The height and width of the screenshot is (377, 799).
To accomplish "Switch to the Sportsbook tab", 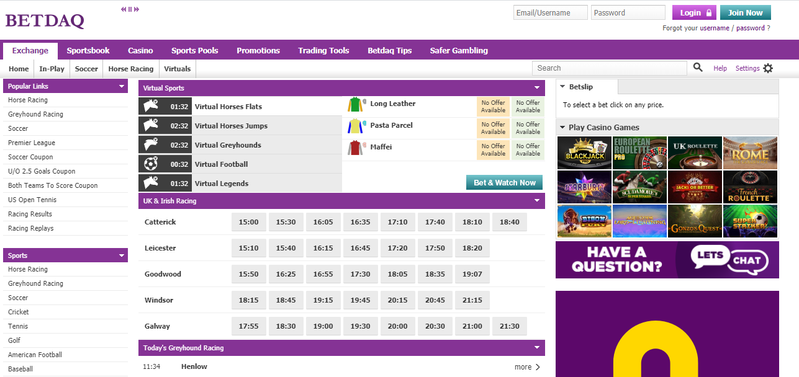I will coord(88,51).
